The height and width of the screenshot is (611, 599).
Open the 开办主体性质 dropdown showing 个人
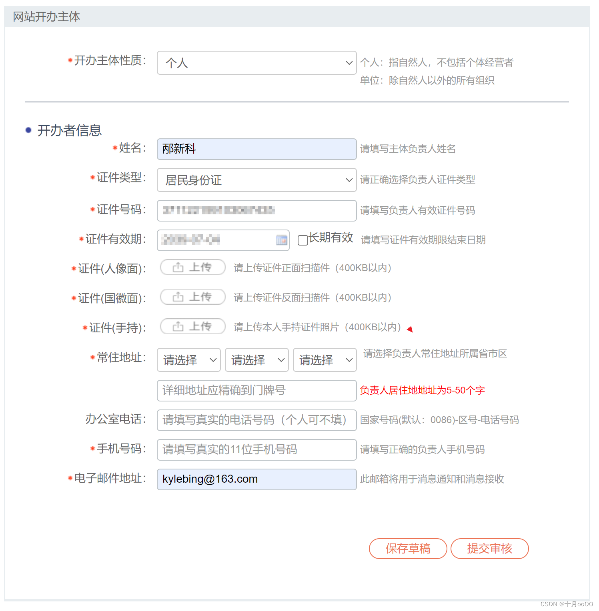[x=256, y=63]
